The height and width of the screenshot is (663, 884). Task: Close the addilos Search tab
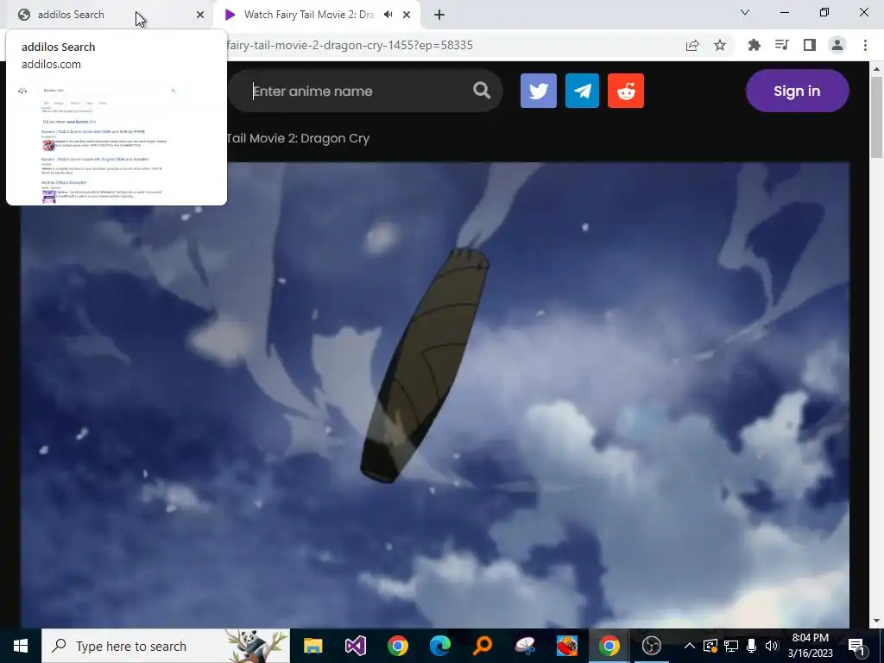tap(200, 15)
